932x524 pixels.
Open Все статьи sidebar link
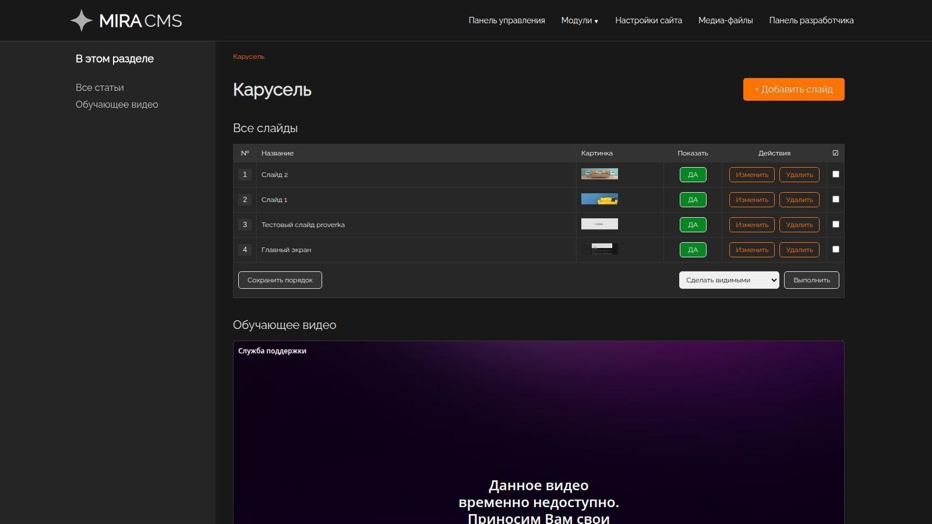click(x=100, y=88)
